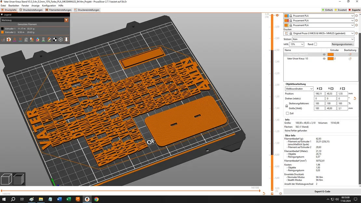Click the vertical slider lock icon

pyautogui.click(x=272, y=194)
